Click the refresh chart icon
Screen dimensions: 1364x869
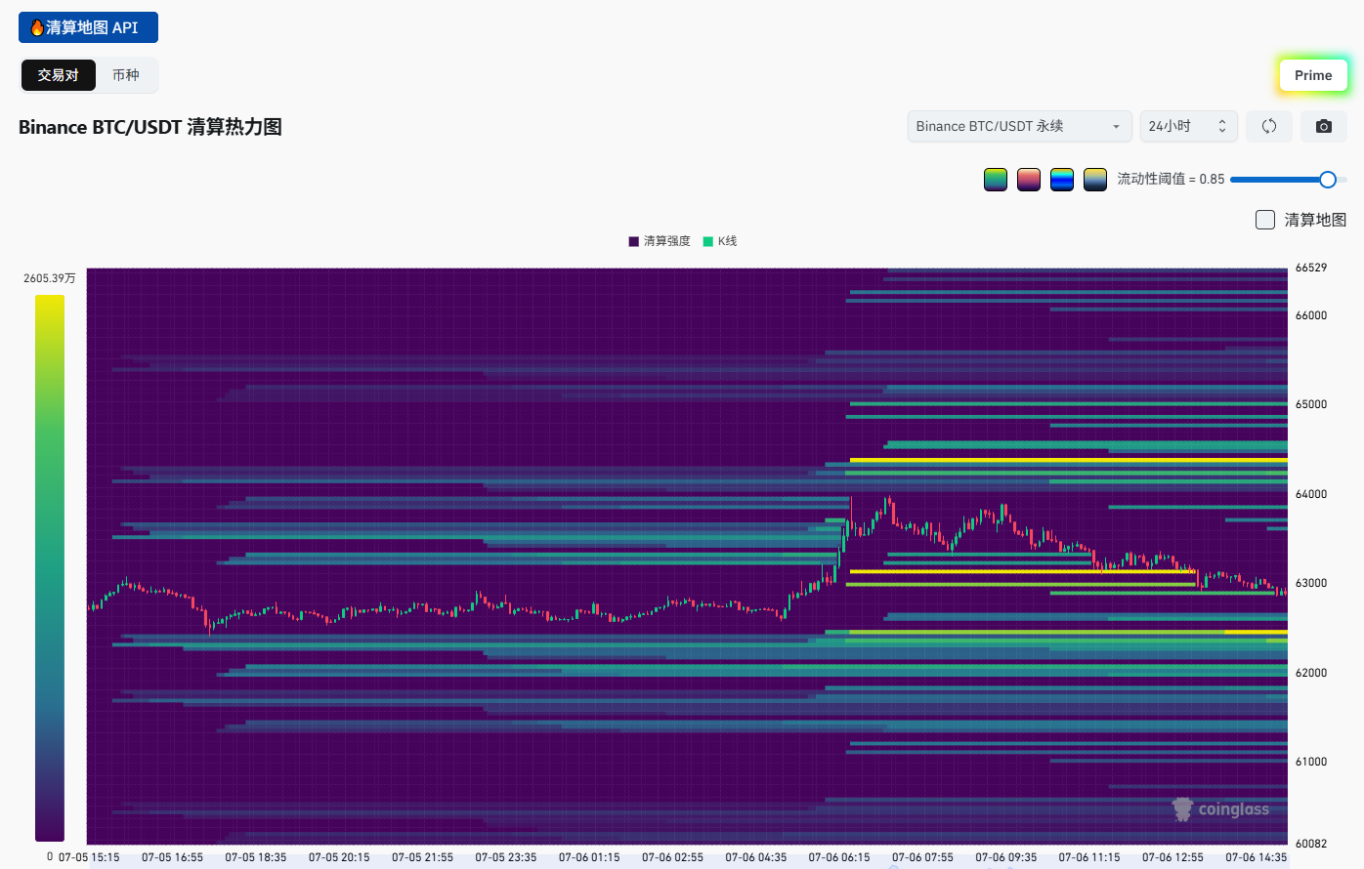1268,126
